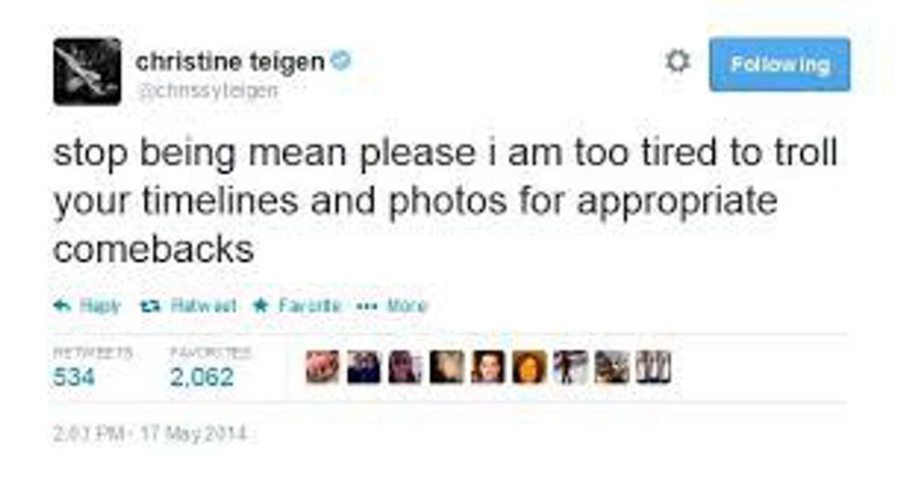Click the Reply arrow icon
The image size is (897, 485).
(x=62, y=306)
